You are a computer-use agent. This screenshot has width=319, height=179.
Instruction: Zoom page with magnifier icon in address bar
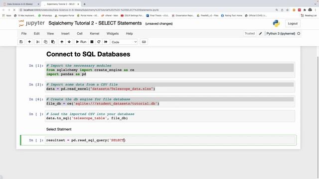click(277, 10)
